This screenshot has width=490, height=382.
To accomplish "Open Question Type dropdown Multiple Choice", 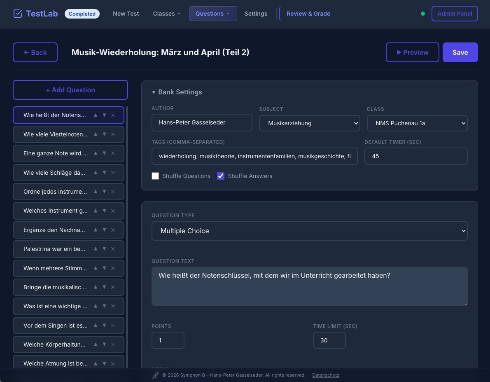I will tap(309, 231).
